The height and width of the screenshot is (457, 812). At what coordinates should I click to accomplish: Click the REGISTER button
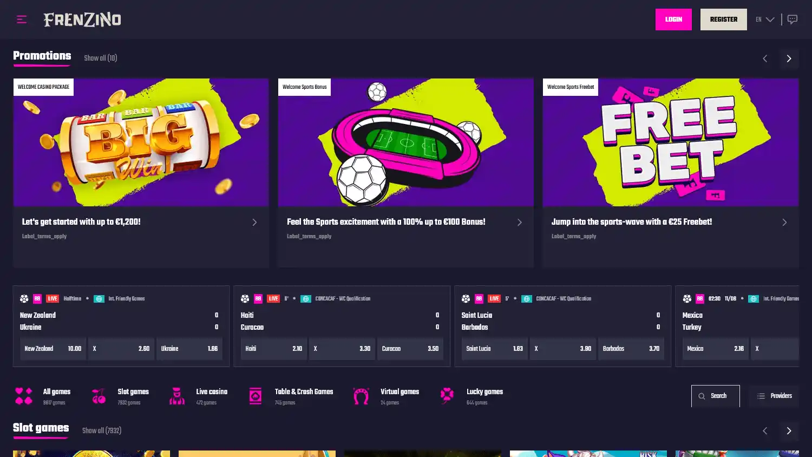(724, 19)
